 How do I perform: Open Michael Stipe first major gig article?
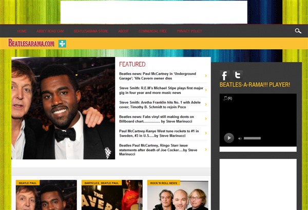point(161,90)
